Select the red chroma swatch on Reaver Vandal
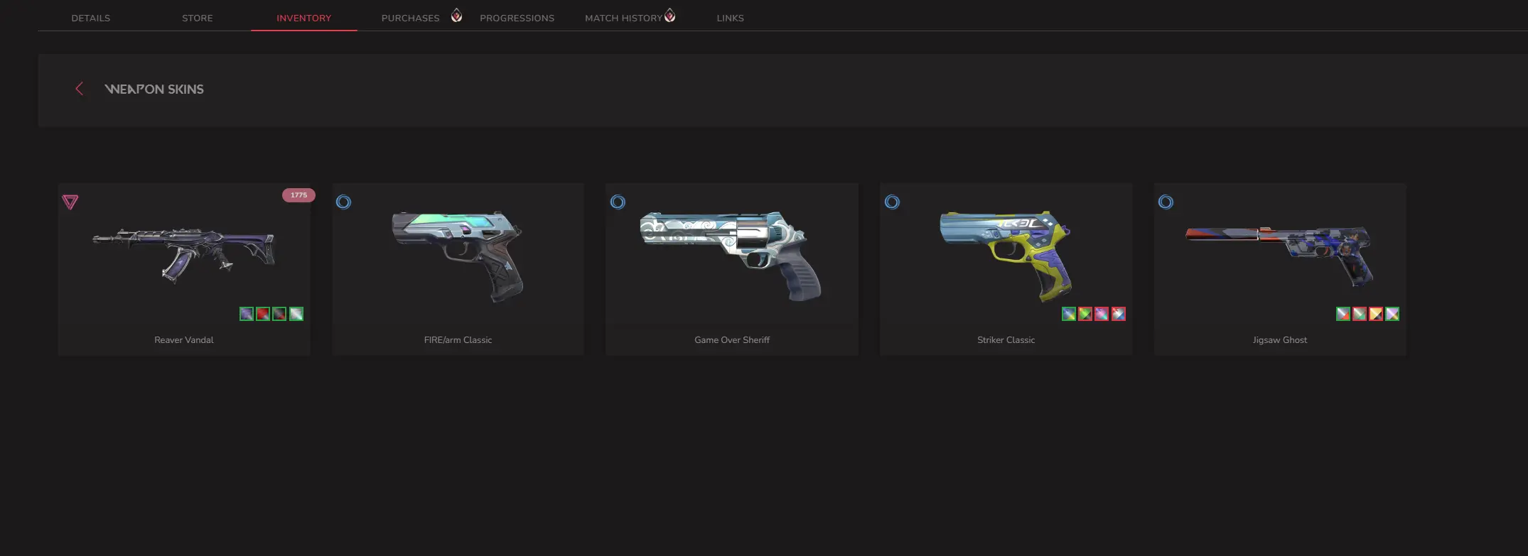 point(263,314)
